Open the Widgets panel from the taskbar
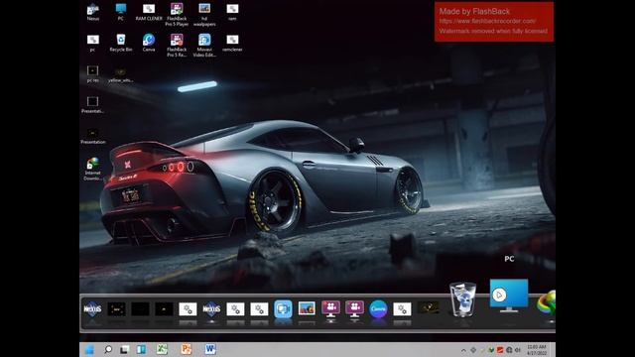 141,349
